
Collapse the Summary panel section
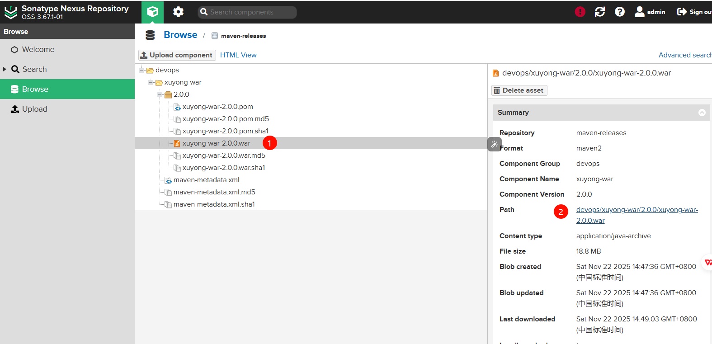click(702, 113)
